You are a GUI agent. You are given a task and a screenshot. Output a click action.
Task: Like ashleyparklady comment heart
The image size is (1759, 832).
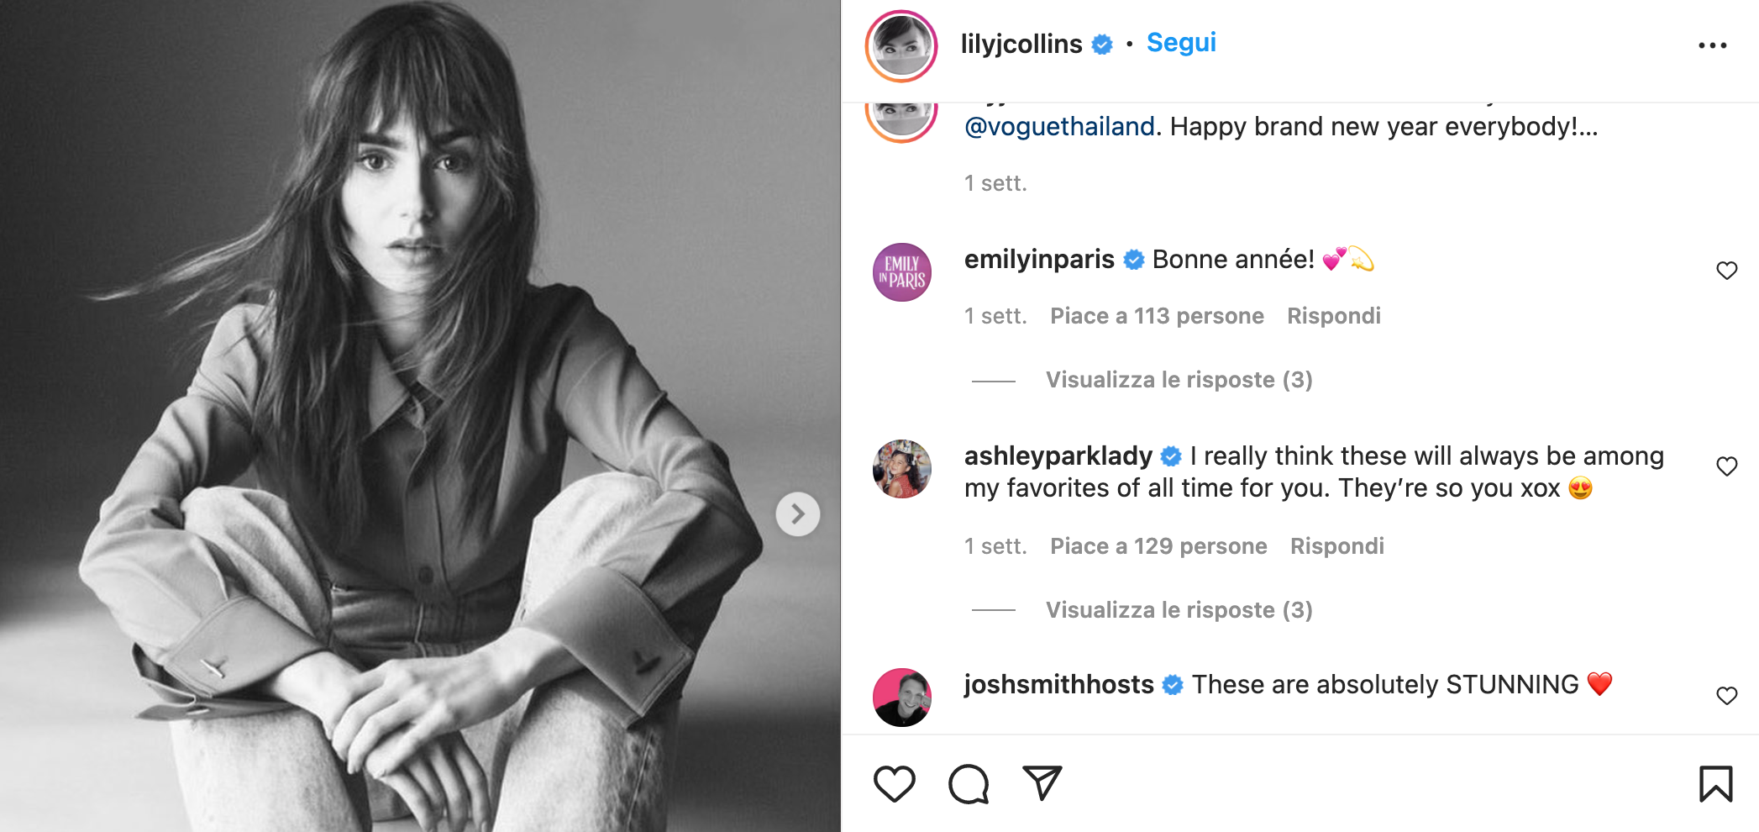(x=1726, y=466)
